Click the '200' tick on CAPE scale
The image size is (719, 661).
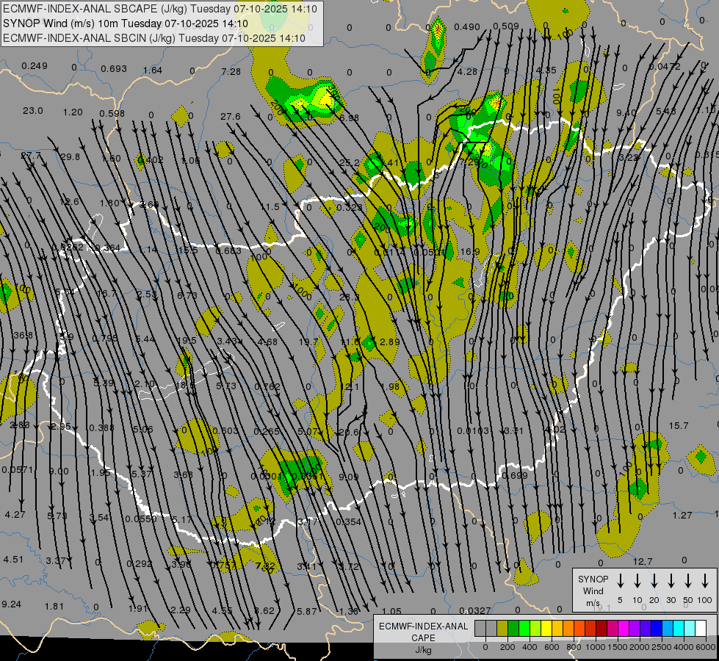pyautogui.click(x=507, y=647)
